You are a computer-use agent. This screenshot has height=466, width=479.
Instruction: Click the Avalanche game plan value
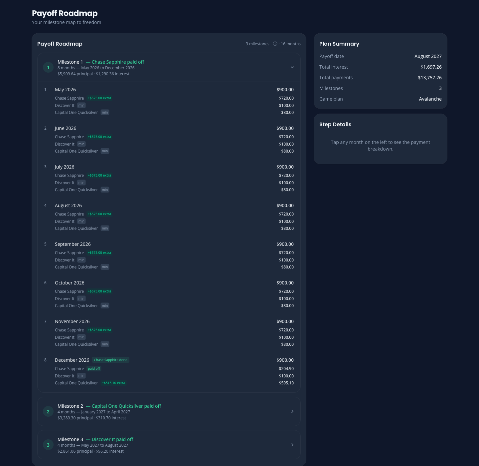point(430,99)
